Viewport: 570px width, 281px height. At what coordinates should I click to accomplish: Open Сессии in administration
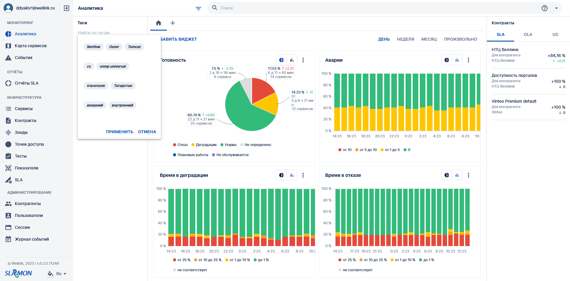click(36, 227)
